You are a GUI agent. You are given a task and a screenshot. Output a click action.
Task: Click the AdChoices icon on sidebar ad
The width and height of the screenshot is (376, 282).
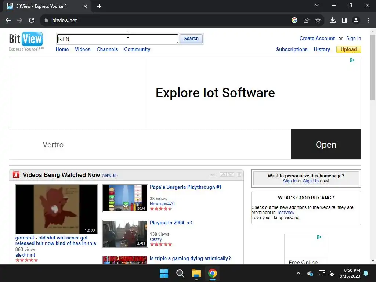tap(319, 237)
